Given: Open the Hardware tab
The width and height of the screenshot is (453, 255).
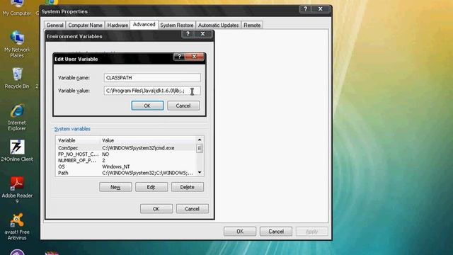Looking at the screenshot, I should (117, 25).
